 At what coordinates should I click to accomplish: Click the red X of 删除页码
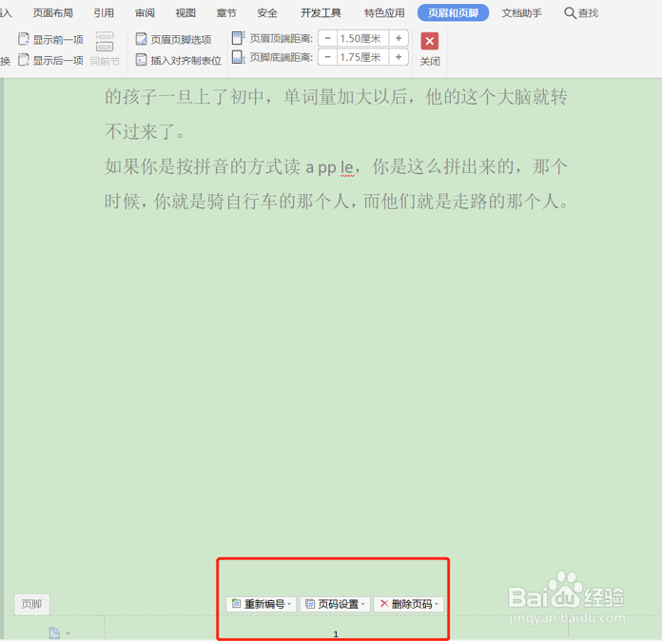[x=384, y=603]
